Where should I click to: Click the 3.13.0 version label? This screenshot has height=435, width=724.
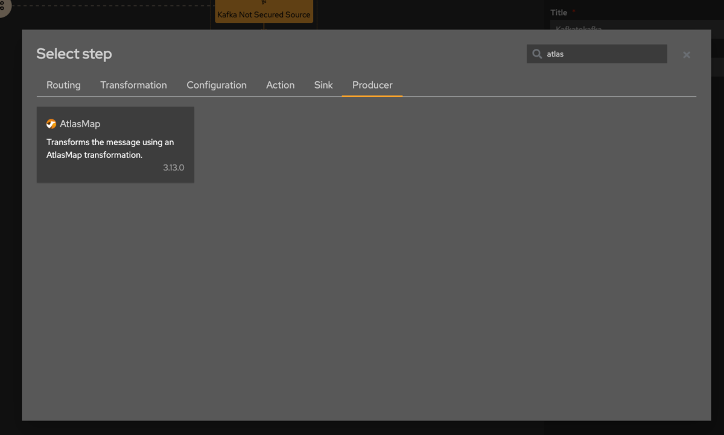(x=174, y=167)
